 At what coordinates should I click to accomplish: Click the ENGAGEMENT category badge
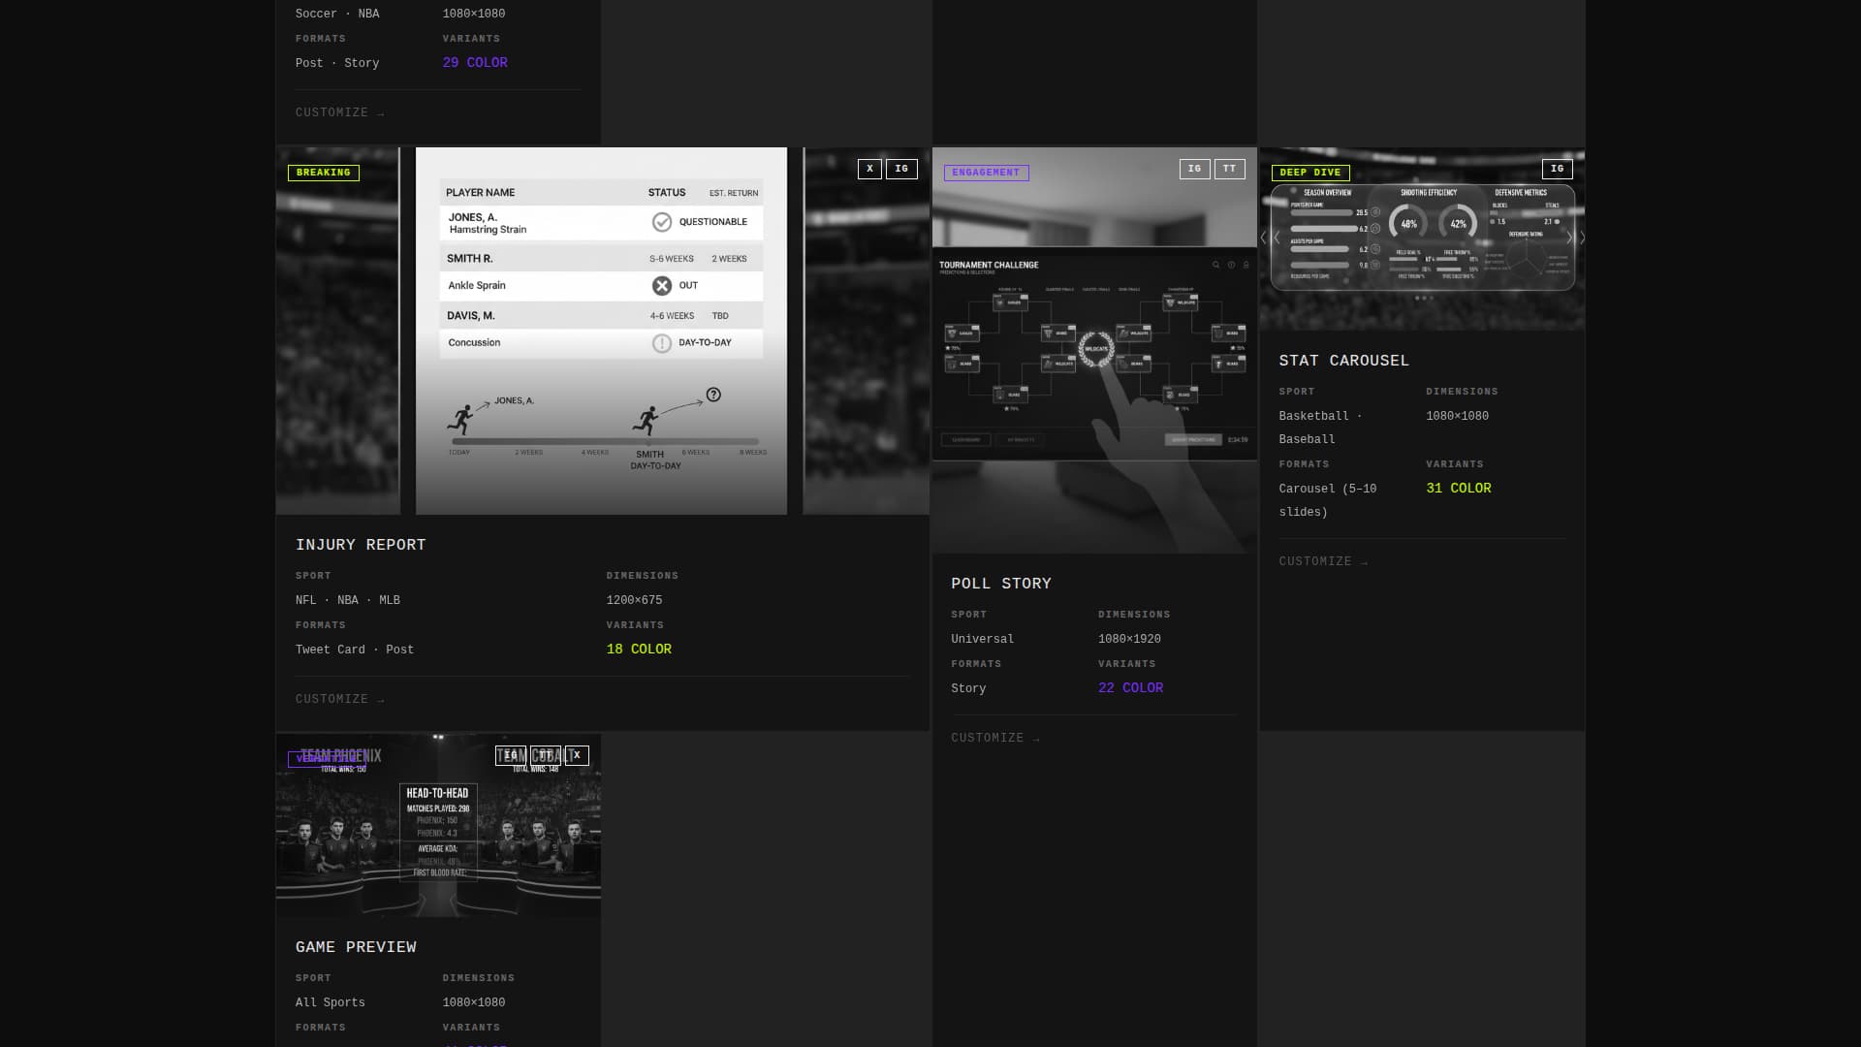tap(986, 173)
